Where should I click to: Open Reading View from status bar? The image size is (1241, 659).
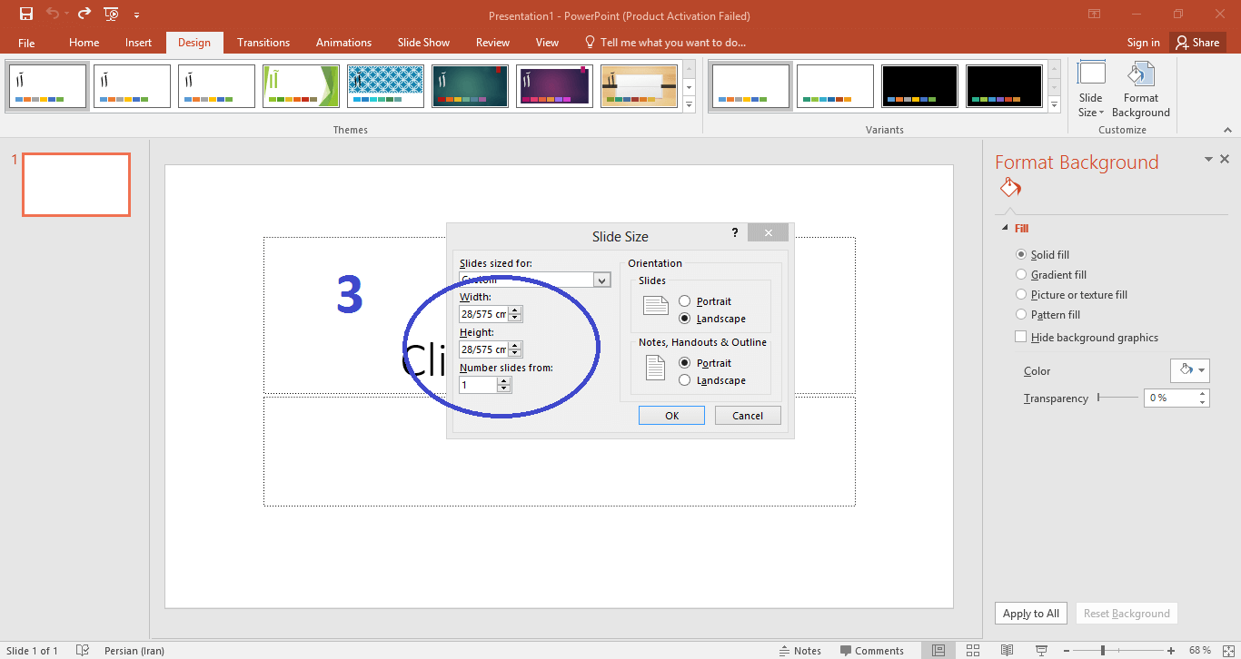pos(1007,650)
